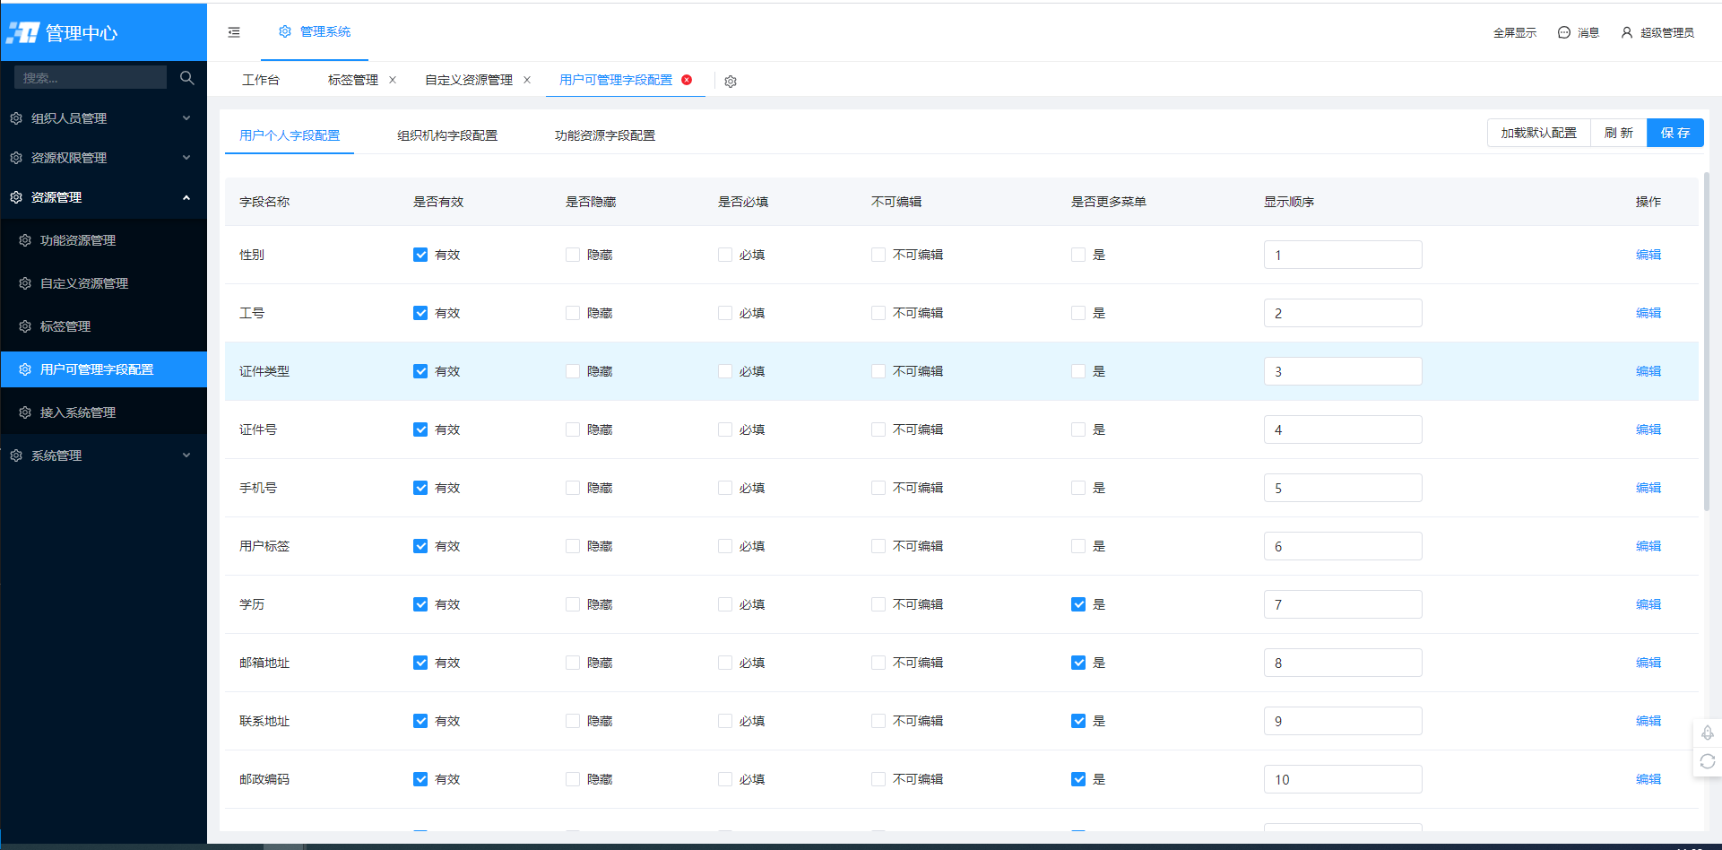This screenshot has width=1722, height=850.
Task: Close the 用户可管理字段配置 tab with the red icon
Action: pos(687,80)
